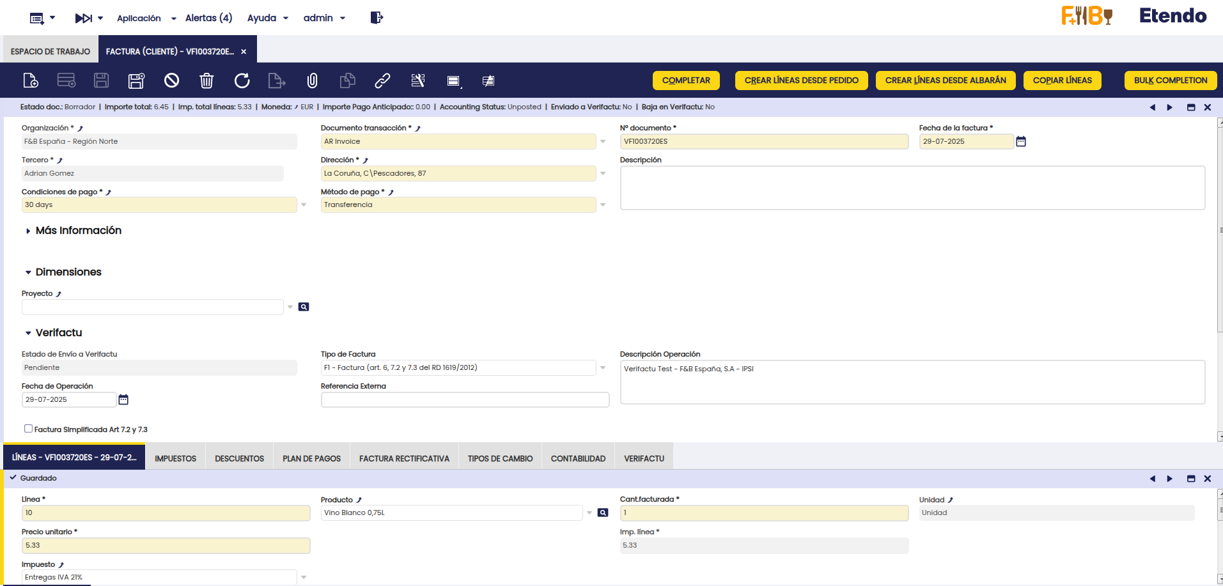This screenshot has width=1223, height=586.
Task: Switch to the Impuestos tab
Action: (175, 458)
